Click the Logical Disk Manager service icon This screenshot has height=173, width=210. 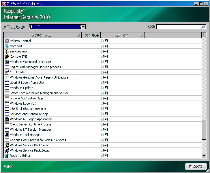coord(7,67)
